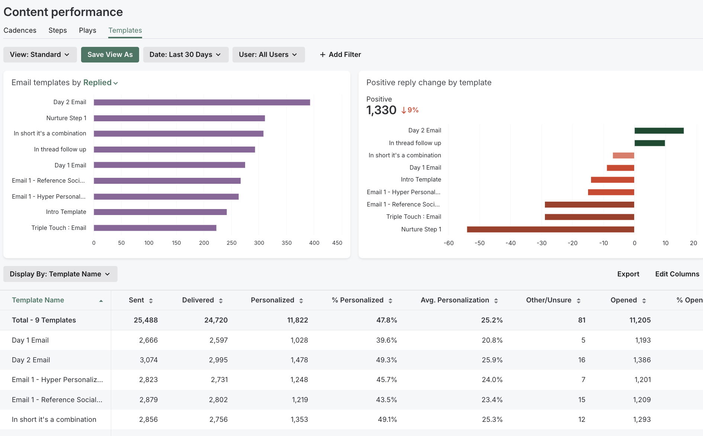Image resolution: width=703 pixels, height=436 pixels.
Task: Open the Display By: Template Name dropdown
Action: pos(60,274)
